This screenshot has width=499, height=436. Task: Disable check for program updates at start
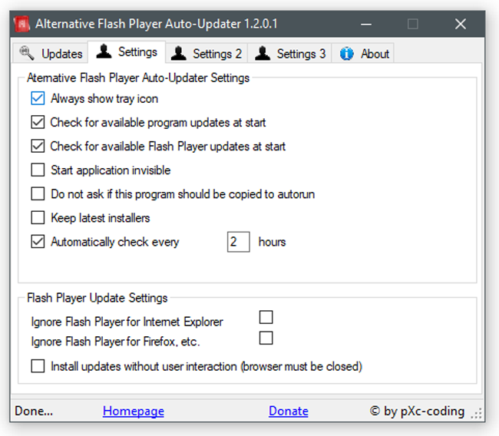pos(38,122)
